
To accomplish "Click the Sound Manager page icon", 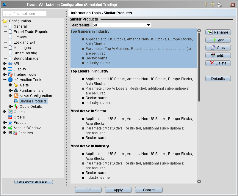I will [x=10, y=58].
